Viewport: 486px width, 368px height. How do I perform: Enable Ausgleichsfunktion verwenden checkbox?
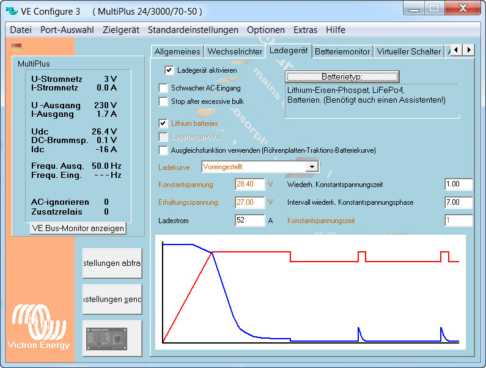point(163,150)
